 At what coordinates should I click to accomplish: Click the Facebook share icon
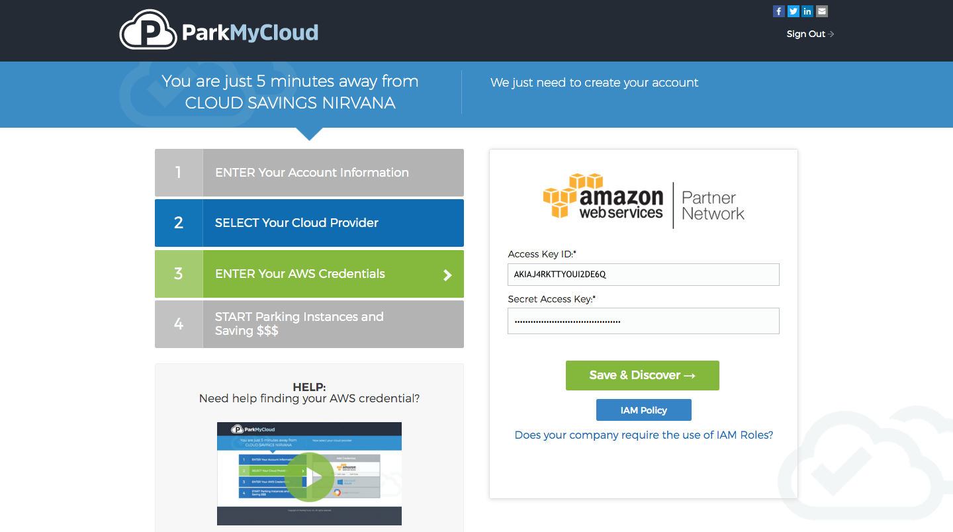[x=779, y=11]
